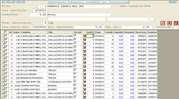Click the GENESYS ARREDO MIX SRL field
The image size is (179, 99).
click(79, 6)
